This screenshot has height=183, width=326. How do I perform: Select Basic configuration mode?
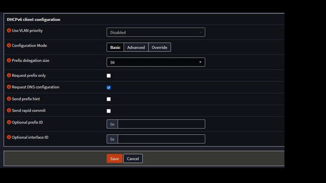115,47
